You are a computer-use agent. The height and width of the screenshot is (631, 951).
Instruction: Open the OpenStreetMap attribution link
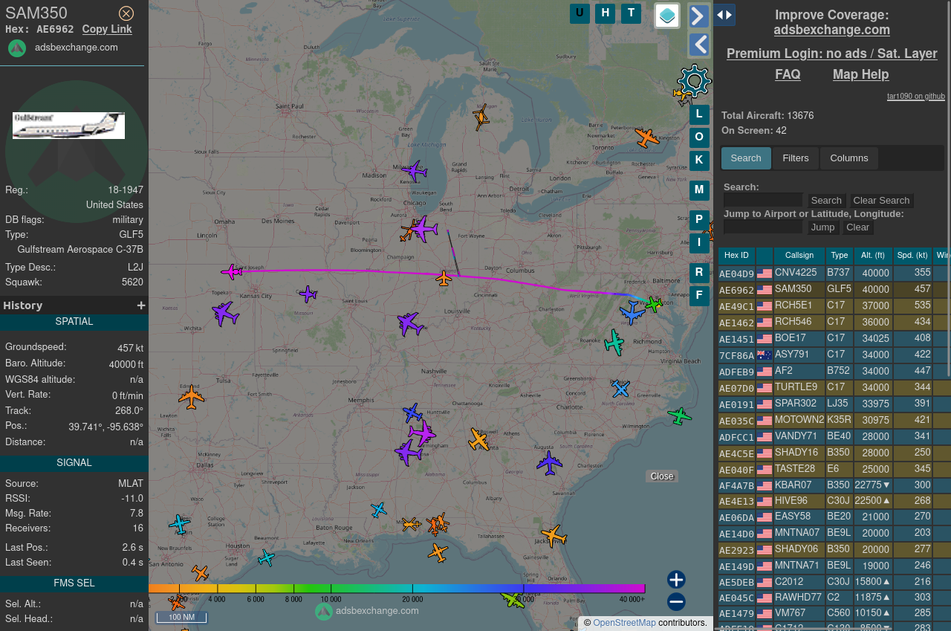[624, 623]
